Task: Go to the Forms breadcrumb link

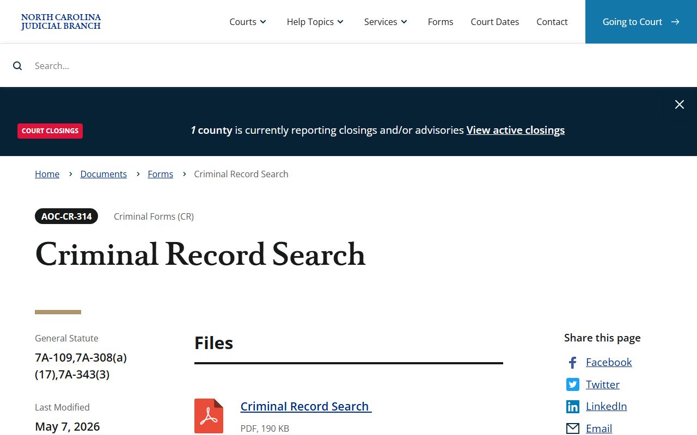Action: pyautogui.click(x=161, y=174)
